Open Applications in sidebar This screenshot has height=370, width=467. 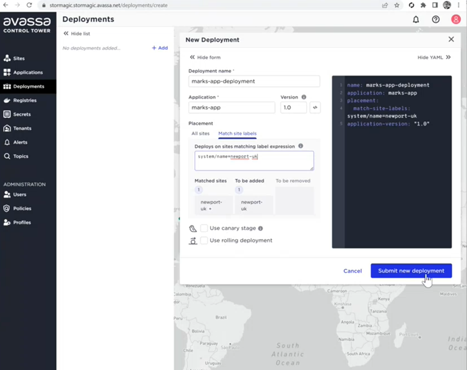[x=23, y=72]
